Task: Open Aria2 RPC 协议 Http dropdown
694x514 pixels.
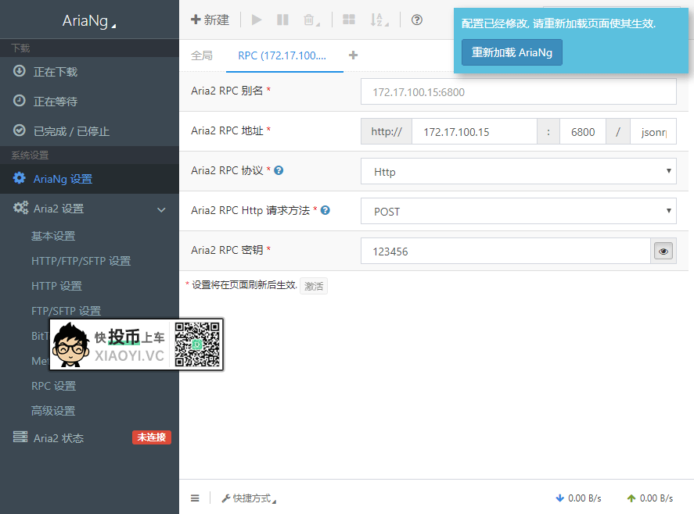Action: click(x=518, y=172)
